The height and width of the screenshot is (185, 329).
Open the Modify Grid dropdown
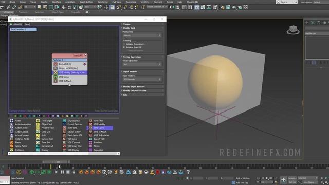click(x=142, y=35)
